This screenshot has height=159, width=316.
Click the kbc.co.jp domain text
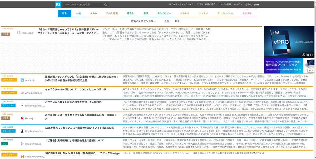point(29,118)
